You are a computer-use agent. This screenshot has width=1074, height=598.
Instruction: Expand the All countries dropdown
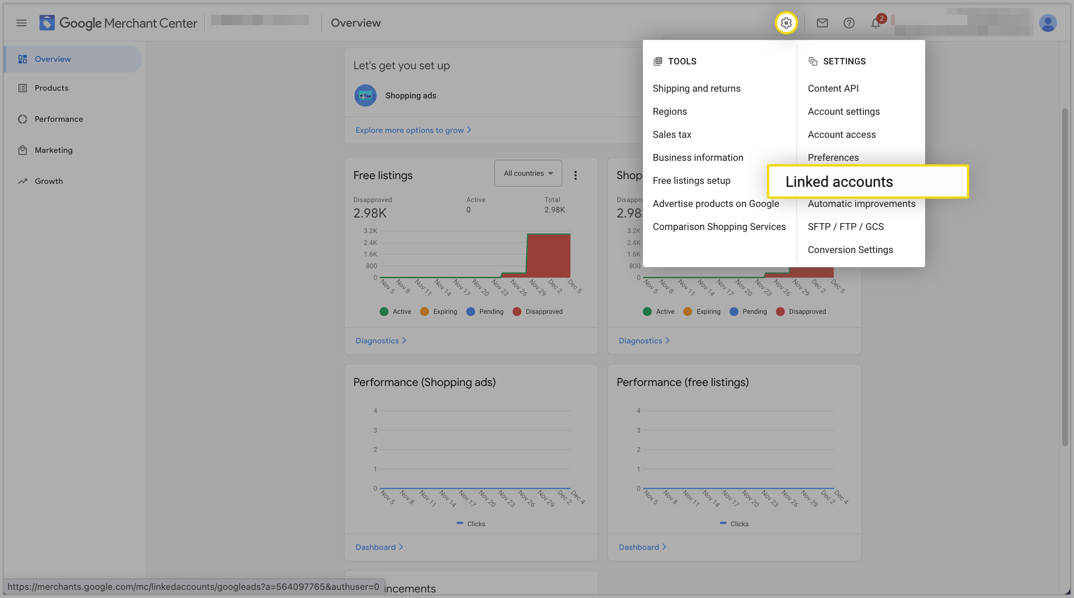pos(528,173)
